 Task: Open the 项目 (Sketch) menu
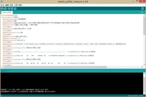[11, 5]
